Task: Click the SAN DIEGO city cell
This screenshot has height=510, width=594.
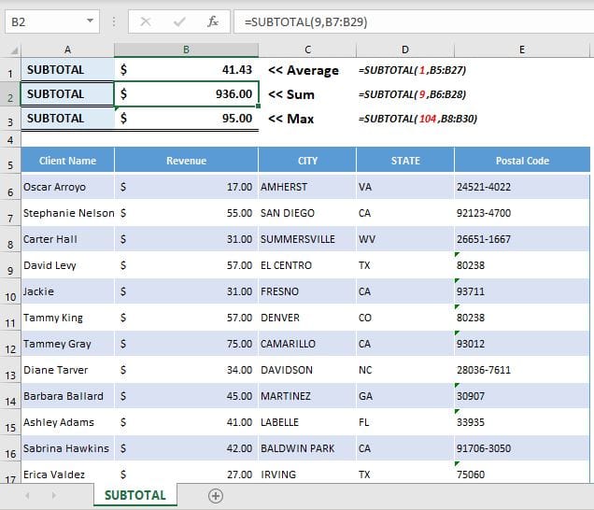Action: point(307,213)
